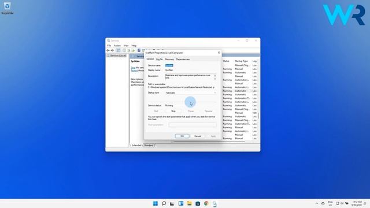This screenshot has height=208, width=370.
Task: Click the Service status value Running in dialog
Action: pyautogui.click(x=169, y=106)
